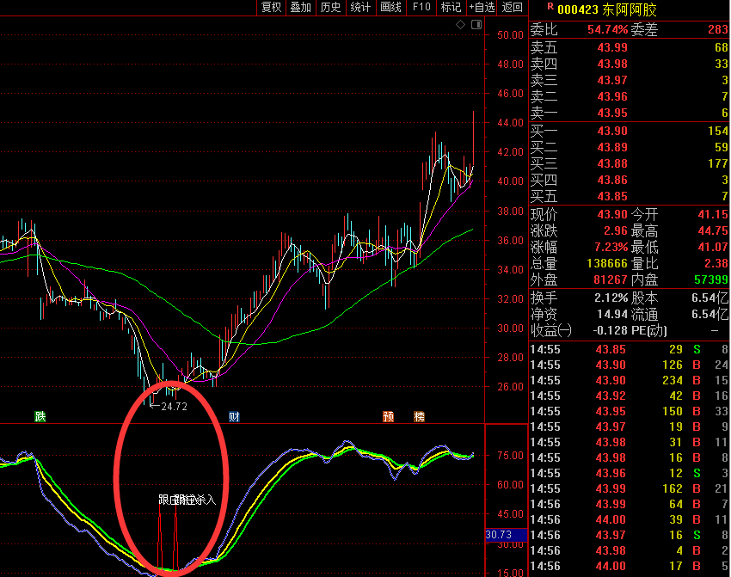Click the 总量 value 138666
The image size is (731, 577).
coord(607,263)
